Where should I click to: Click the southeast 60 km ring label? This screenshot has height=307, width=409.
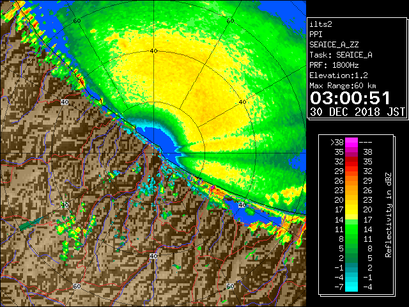[x=230, y=286]
